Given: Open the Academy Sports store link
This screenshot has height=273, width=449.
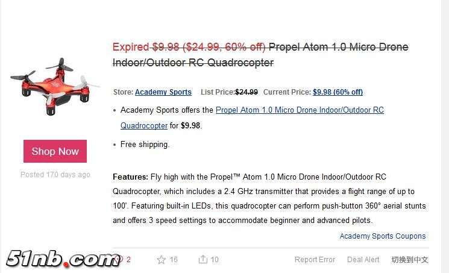Looking at the screenshot, I should point(163,92).
